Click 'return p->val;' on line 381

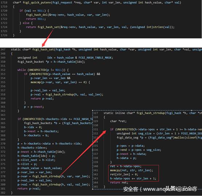(29, 189)
